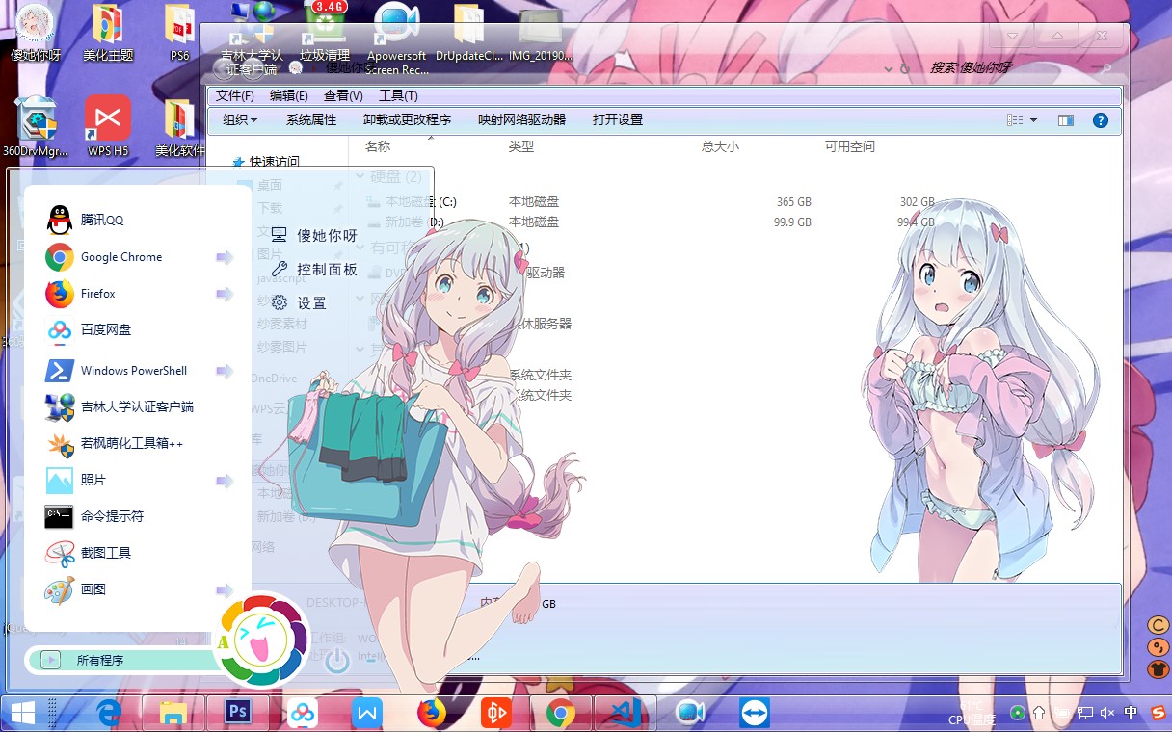This screenshot has width=1172, height=732.
Task: Open 傻她你呀 user folder in Start menu
Action: 314,236
